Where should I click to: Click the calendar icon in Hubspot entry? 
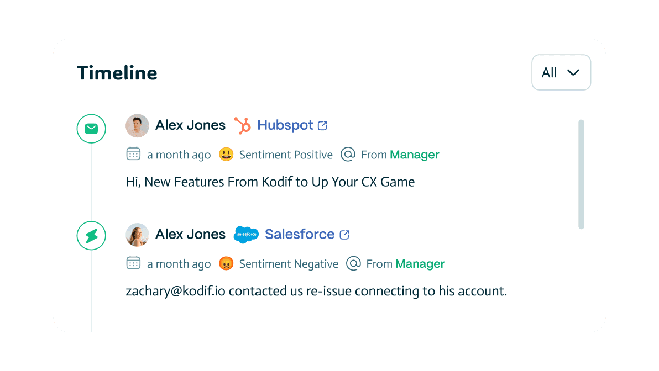[133, 154]
